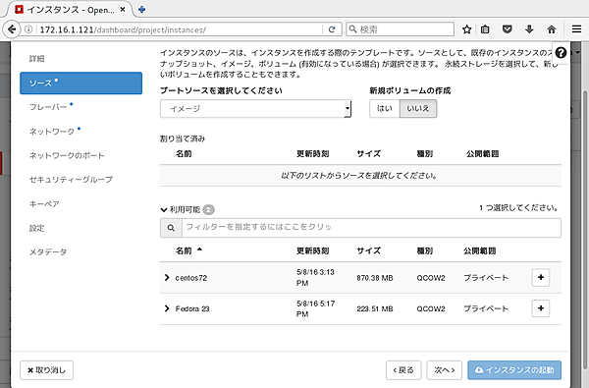The height and width of the screenshot is (388, 589).
Task: Open the ネットワークのポート step
Action: tap(67, 155)
